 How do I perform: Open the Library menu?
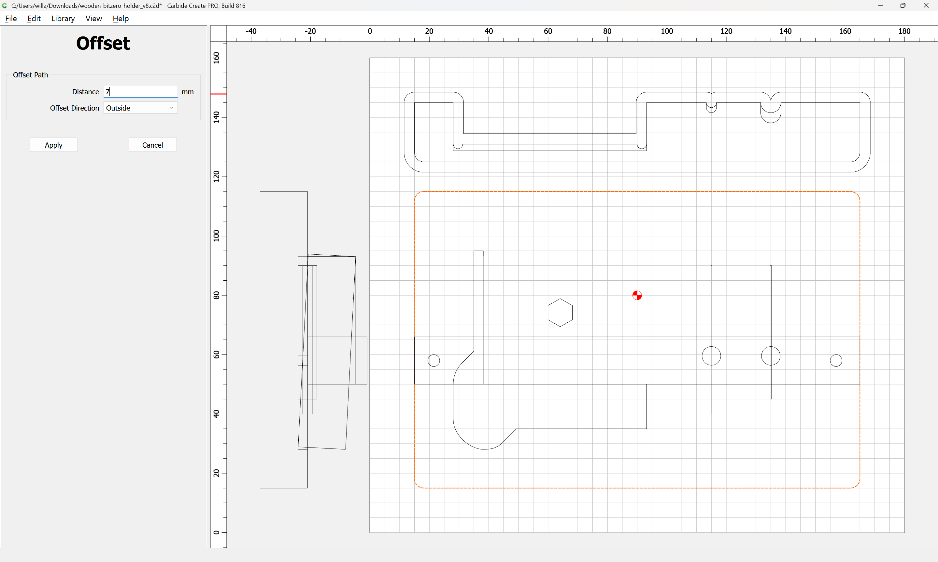(x=63, y=19)
